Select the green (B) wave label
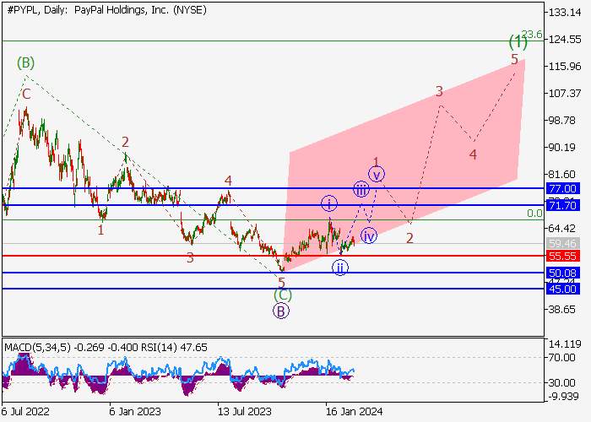 pyautogui.click(x=25, y=62)
